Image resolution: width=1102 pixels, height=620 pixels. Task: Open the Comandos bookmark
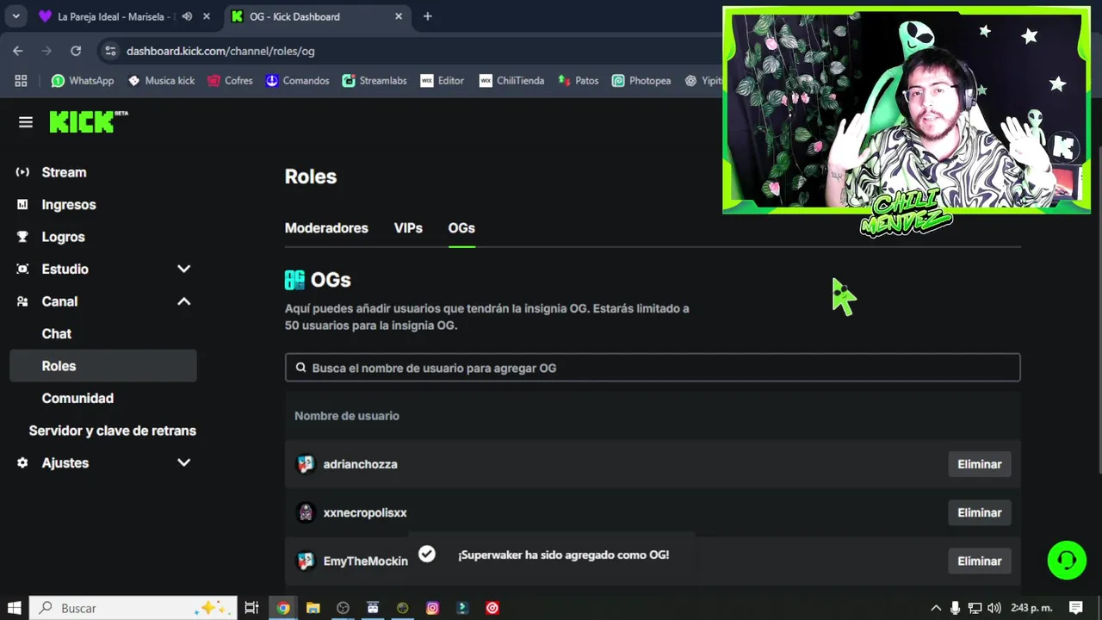coord(297,80)
